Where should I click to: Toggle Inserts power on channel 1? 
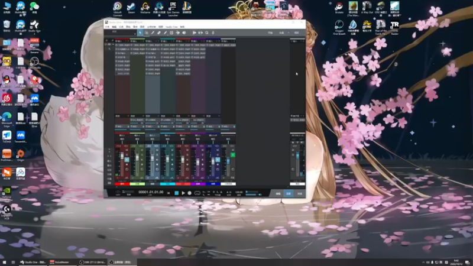(116, 41)
